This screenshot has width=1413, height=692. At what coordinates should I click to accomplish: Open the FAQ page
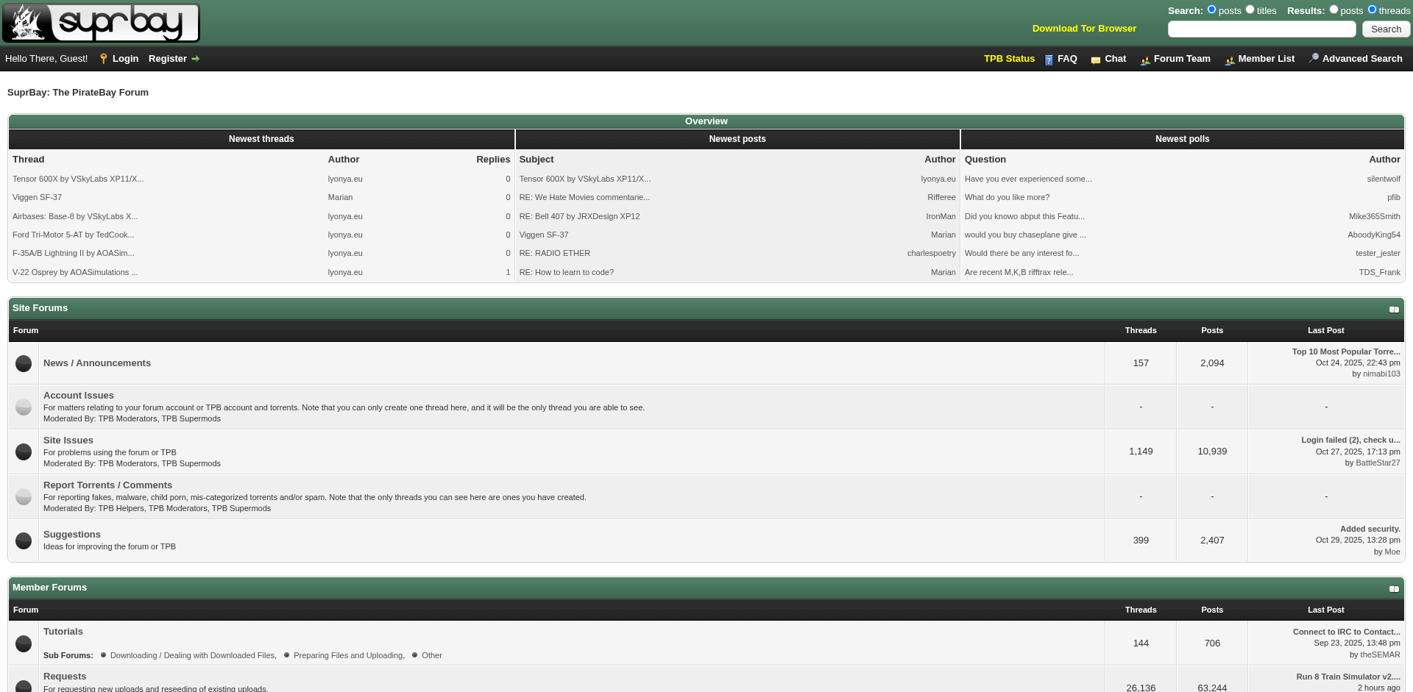[1067, 59]
